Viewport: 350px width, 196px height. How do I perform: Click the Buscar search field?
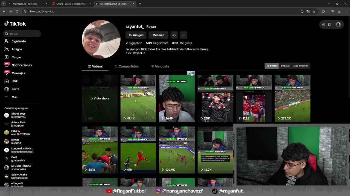pos(22,33)
